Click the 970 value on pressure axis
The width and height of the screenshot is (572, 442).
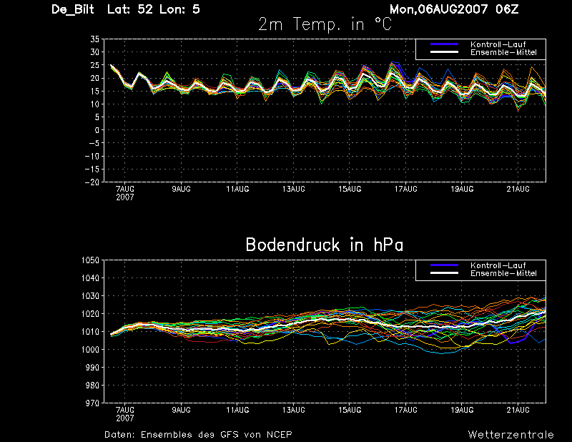92,403
